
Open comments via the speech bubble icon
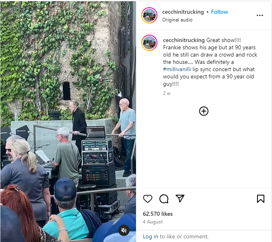pyautogui.click(x=164, y=199)
